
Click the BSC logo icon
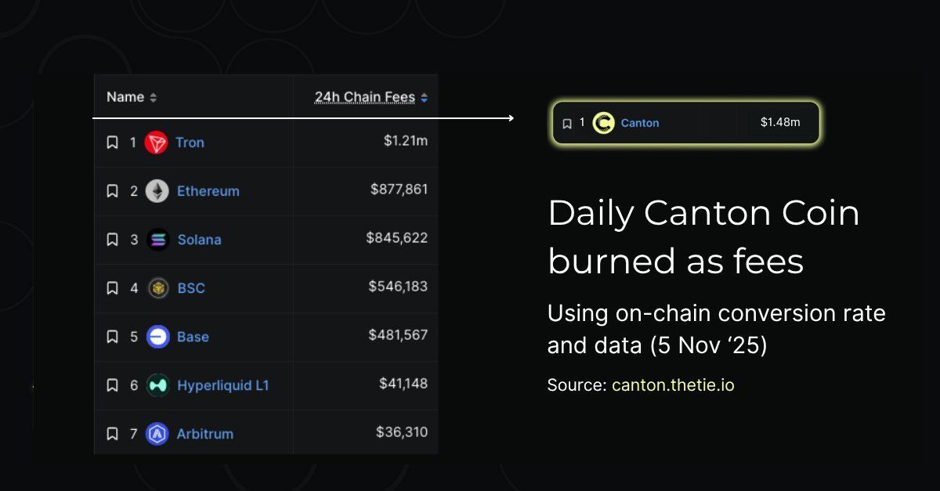(159, 287)
